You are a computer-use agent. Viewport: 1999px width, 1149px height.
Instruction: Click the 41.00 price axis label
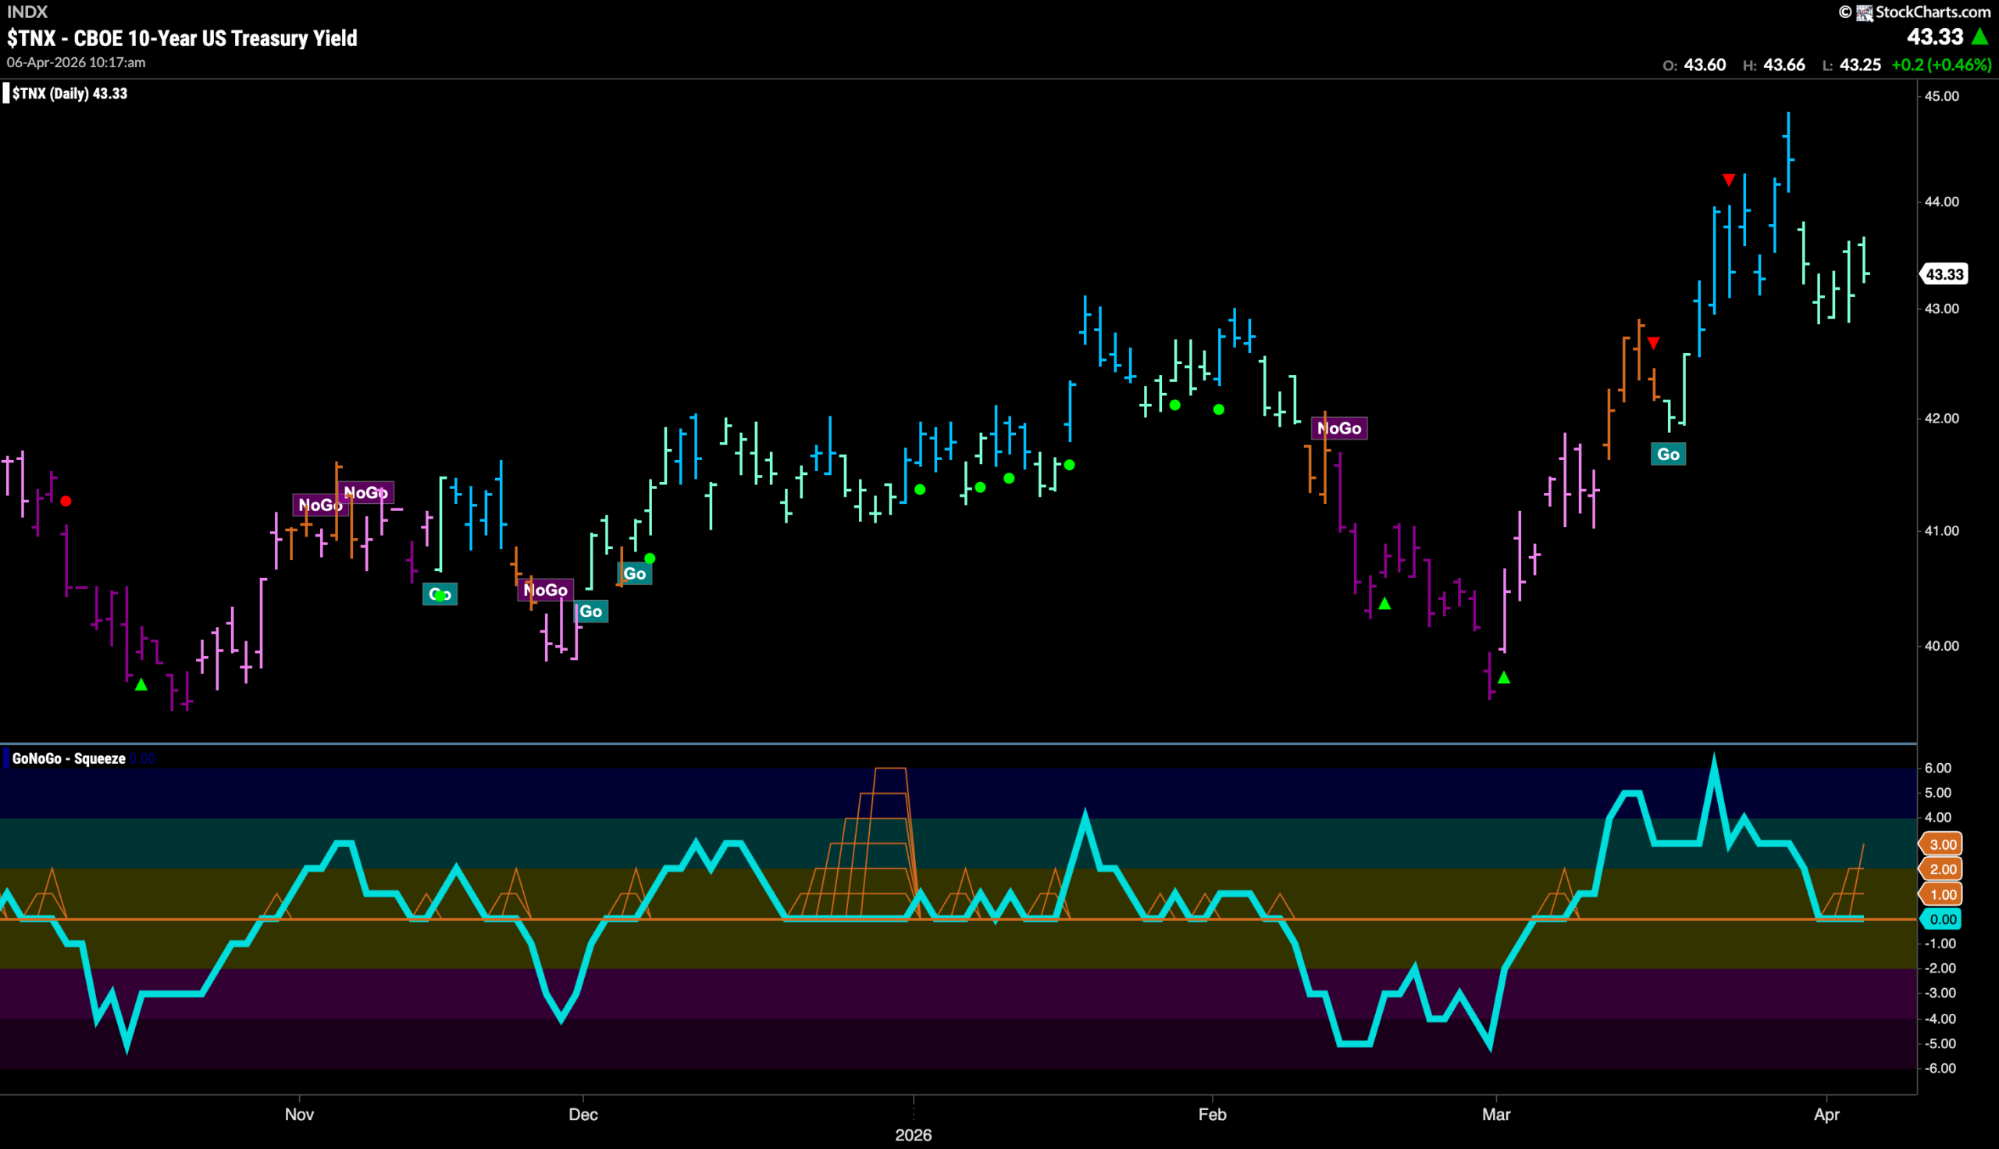point(1941,531)
